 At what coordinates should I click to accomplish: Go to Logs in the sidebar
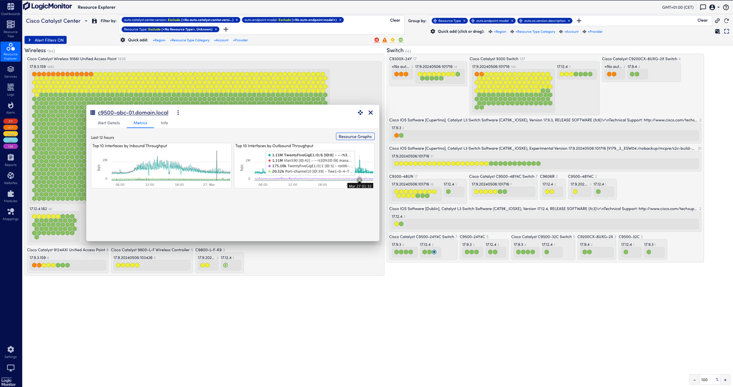(x=10, y=89)
